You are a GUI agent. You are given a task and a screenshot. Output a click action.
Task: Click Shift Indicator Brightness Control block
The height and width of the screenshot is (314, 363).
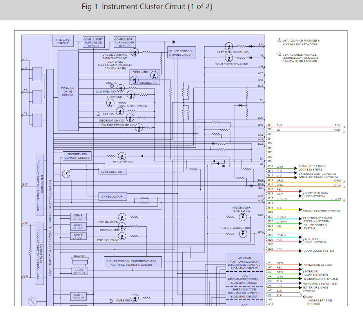pyautogui.click(x=244, y=293)
